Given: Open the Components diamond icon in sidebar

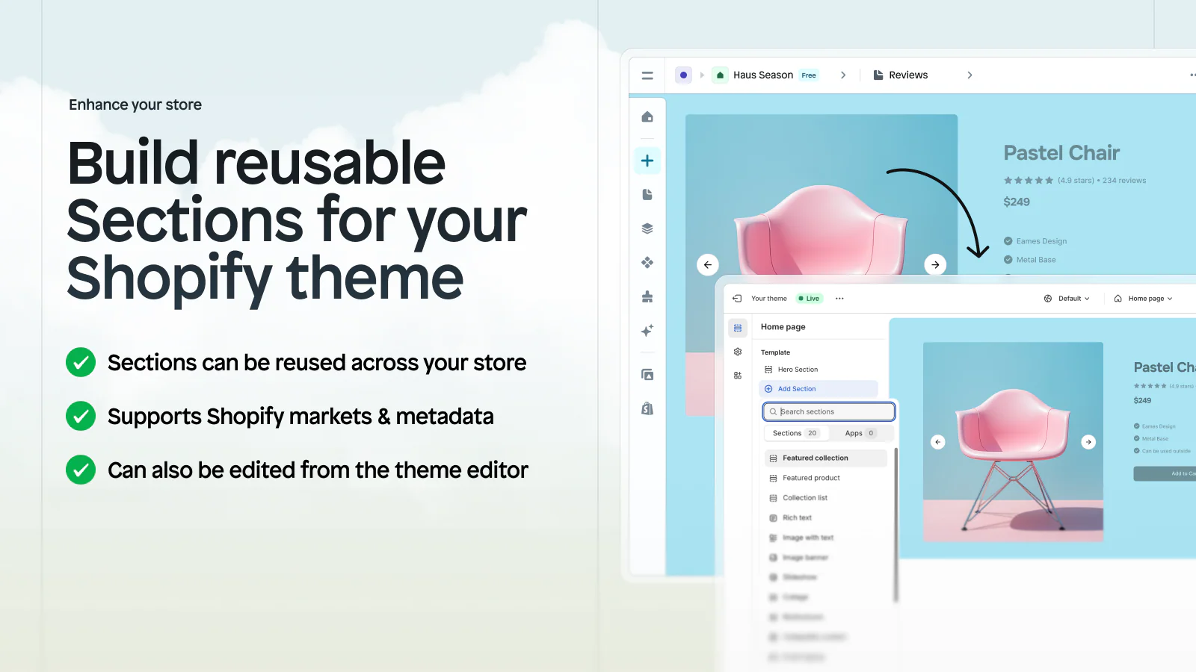Looking at the screenshot, I should 647,262.
